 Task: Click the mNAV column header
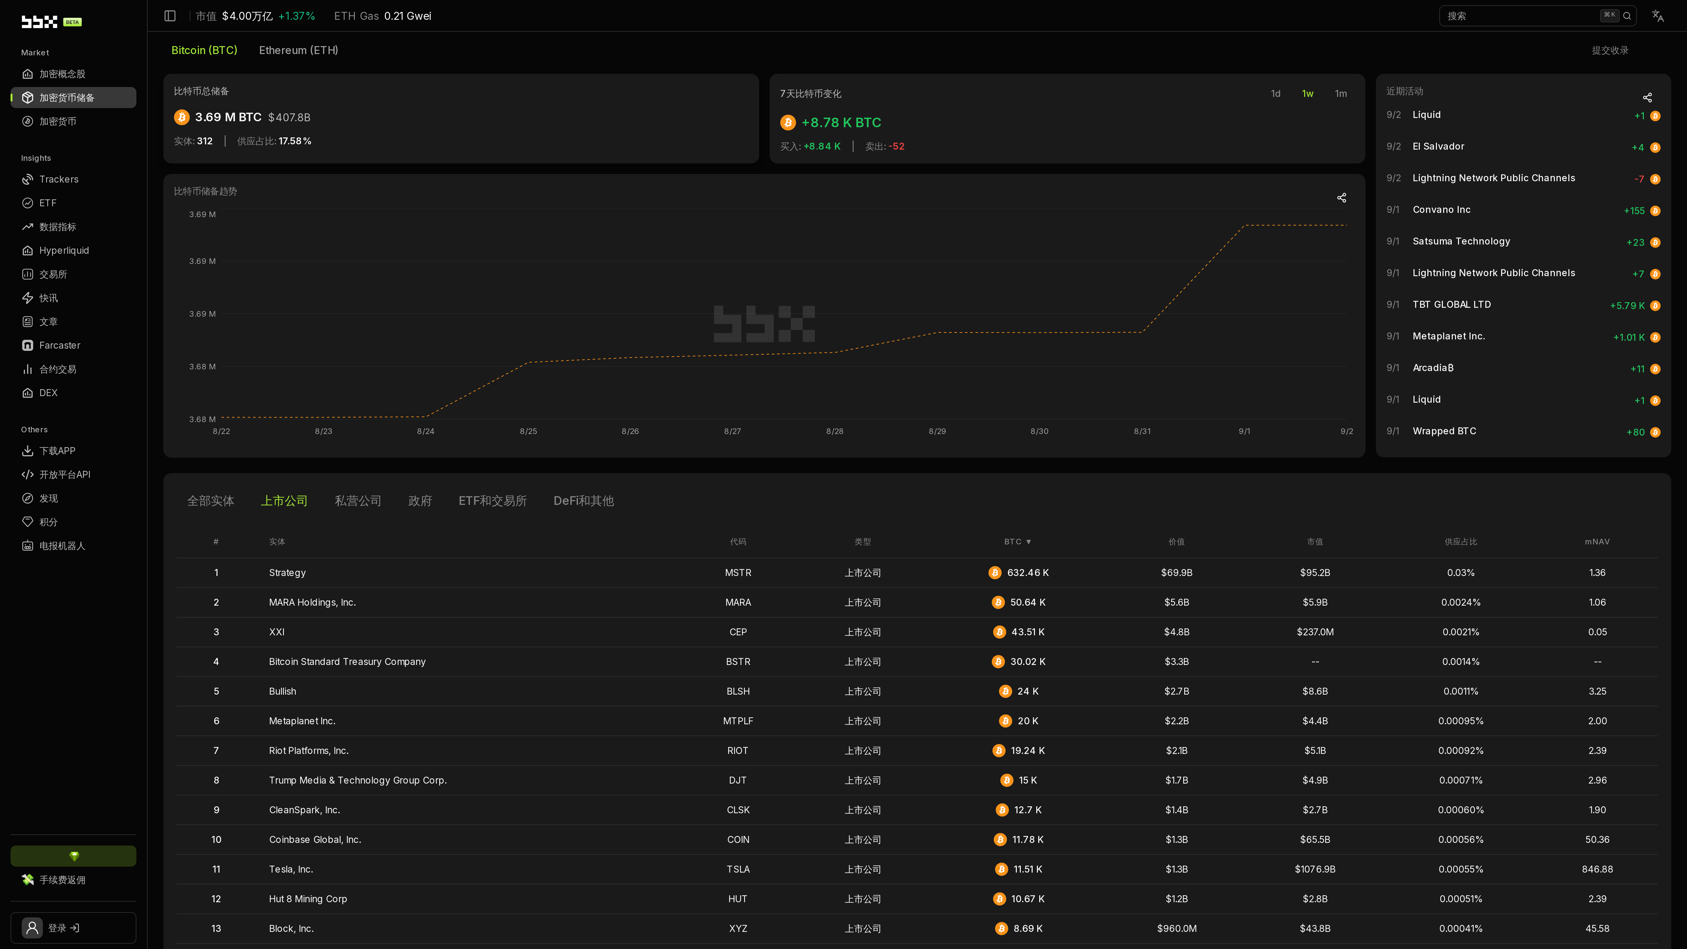coord(1597,542)
